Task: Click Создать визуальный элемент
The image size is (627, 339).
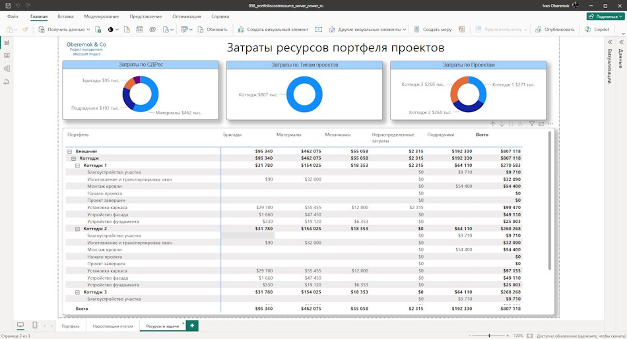Action: click(273, 30)
